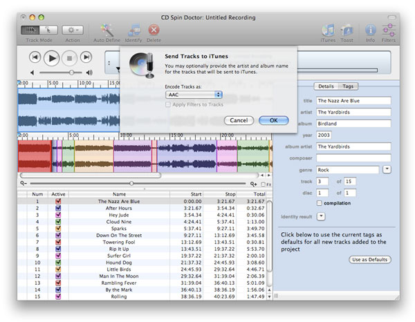Click the empty composer field
The width and height of the screenshot is (415, 322).
pos(353,158)
